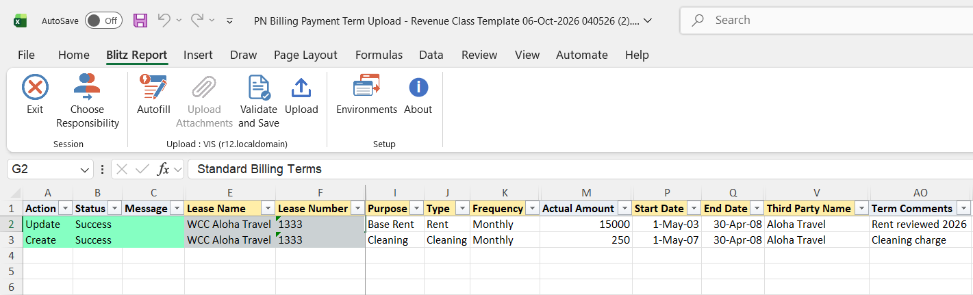This screenshot has height=295, width=973.
Task: Switch to the Draw tab
Action: 244,55
